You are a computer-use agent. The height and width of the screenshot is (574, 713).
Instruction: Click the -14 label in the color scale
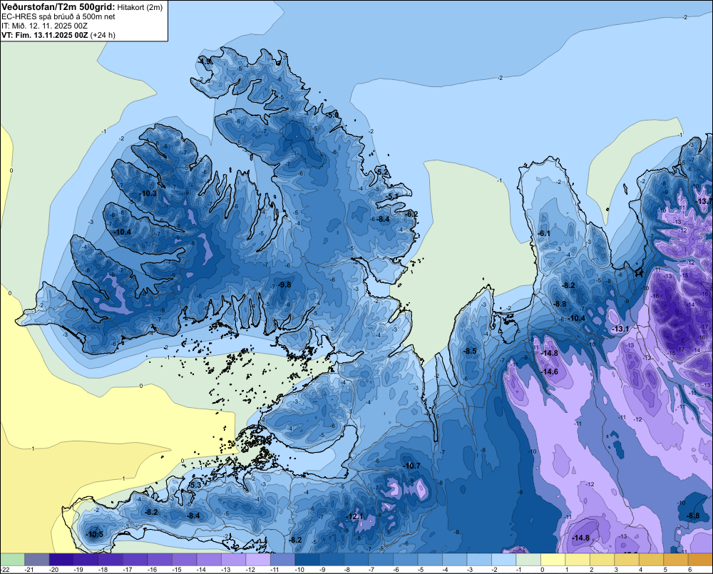click(x=201, y=570)
